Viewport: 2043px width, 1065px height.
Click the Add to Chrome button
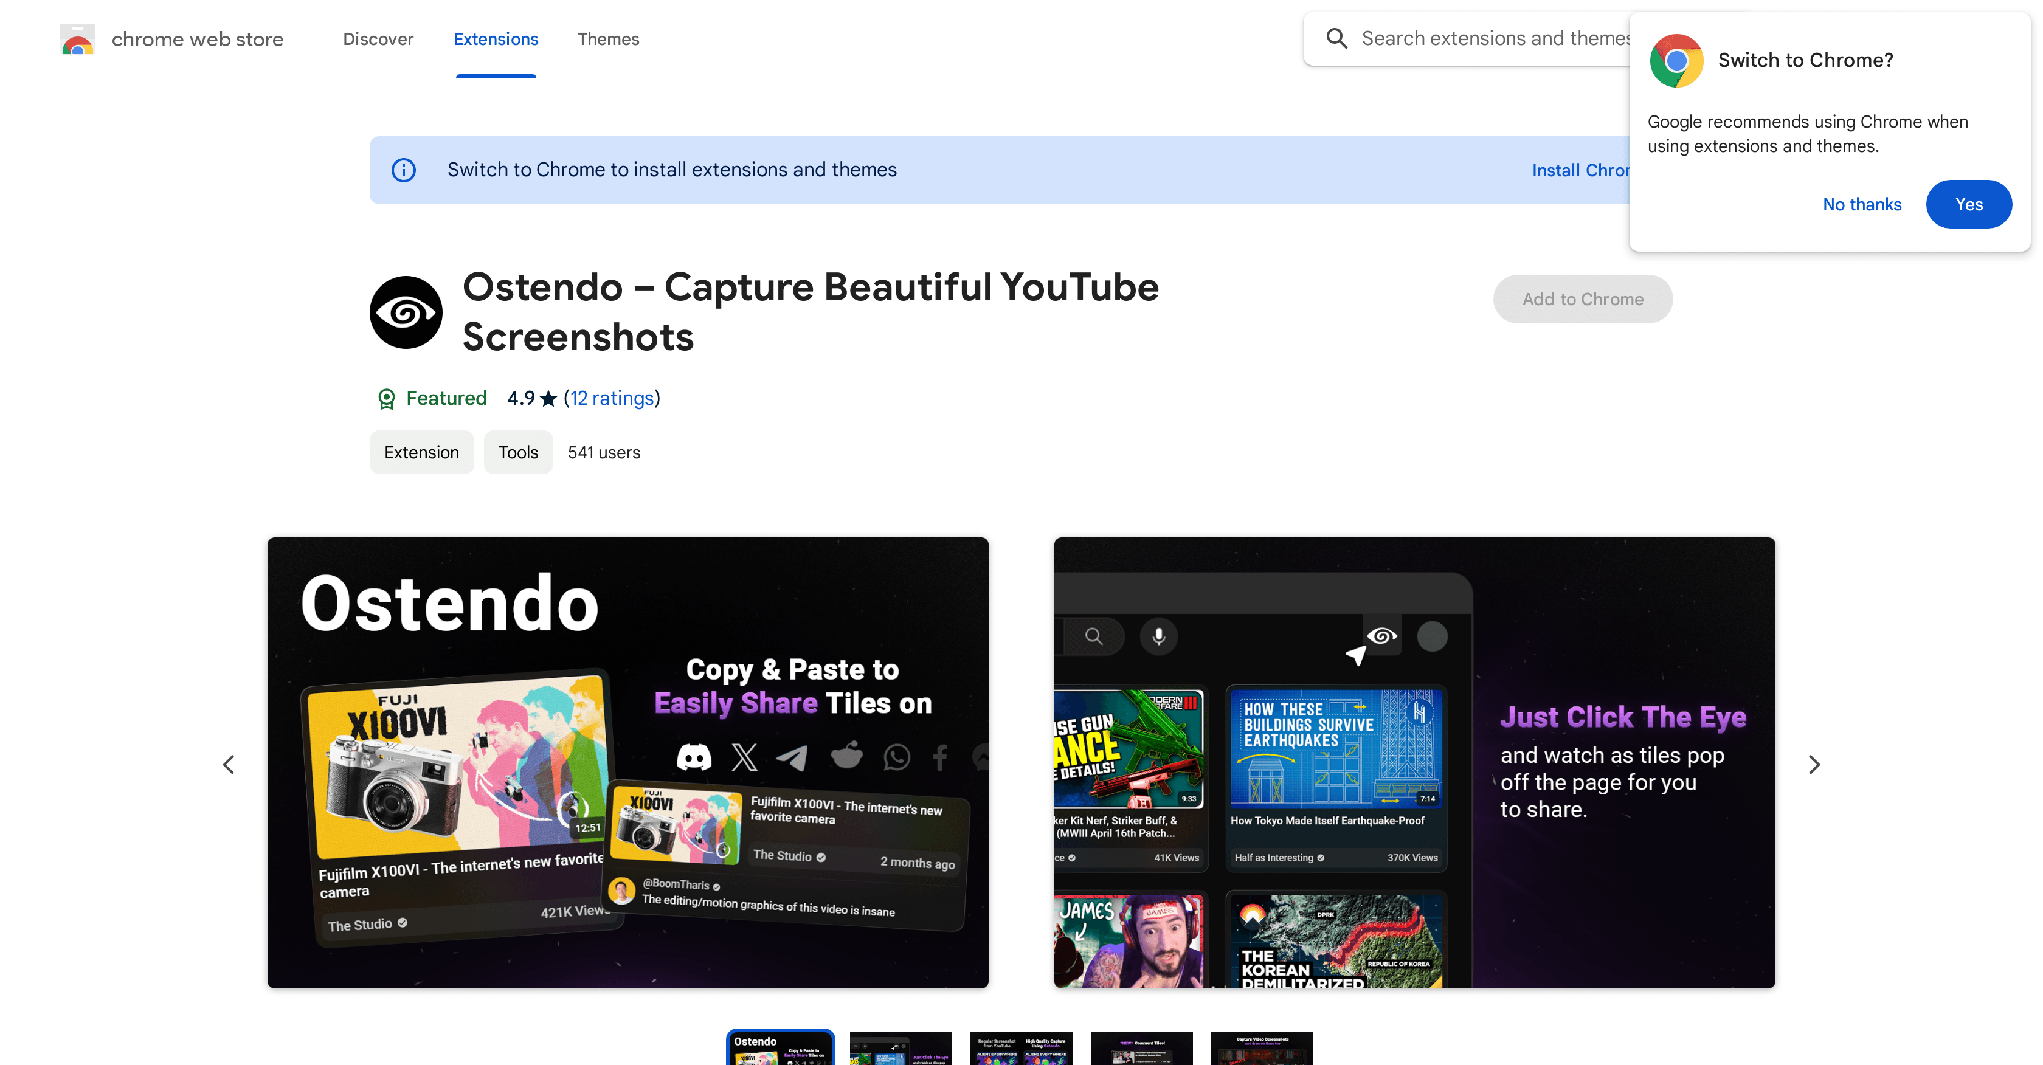pyautogui.click(x=1582, y=299)
